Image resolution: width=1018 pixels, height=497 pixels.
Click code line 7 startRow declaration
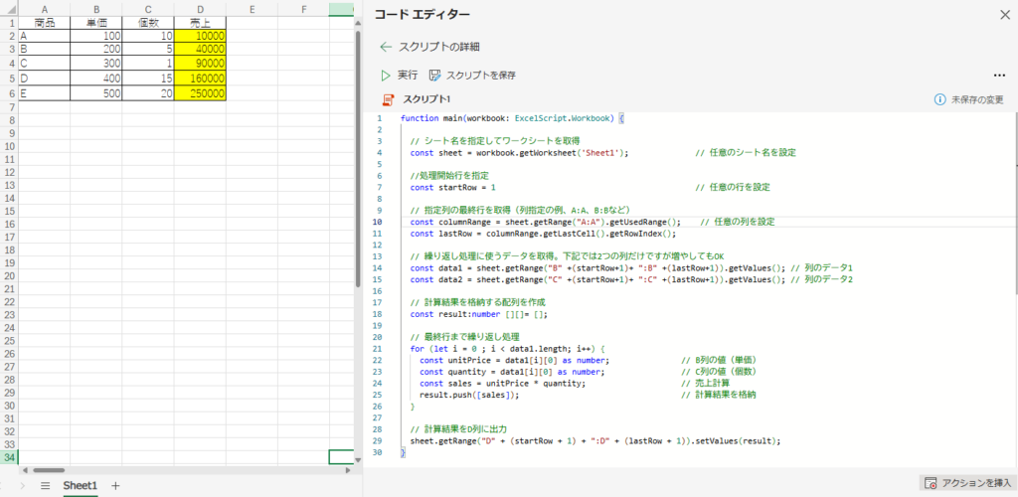pos(452,188)
